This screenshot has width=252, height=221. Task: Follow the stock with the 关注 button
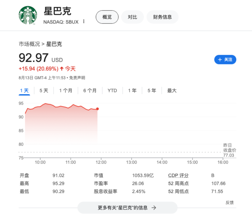coord(225,60)
